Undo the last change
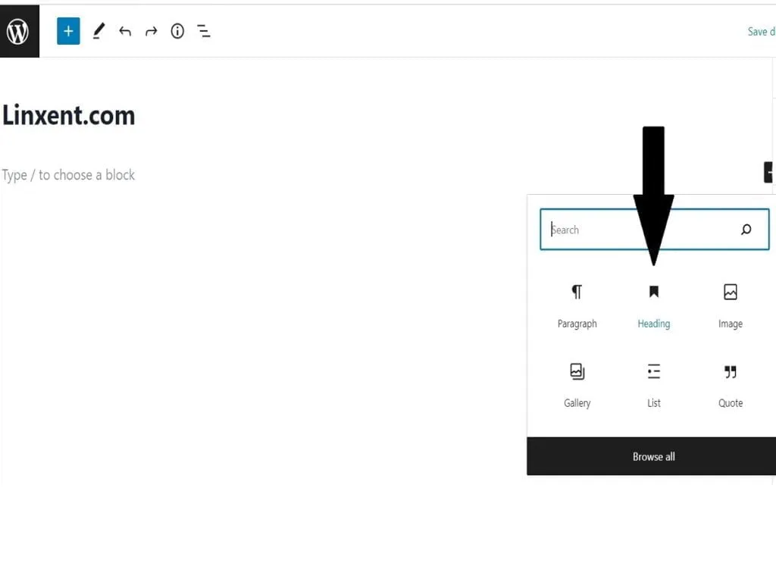Viewport: 776px width, 582px height. 125,32
